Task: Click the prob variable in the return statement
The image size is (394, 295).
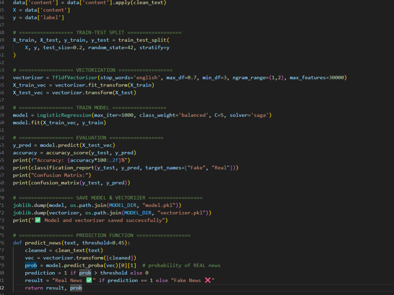Action: click(x=76, y=288)
